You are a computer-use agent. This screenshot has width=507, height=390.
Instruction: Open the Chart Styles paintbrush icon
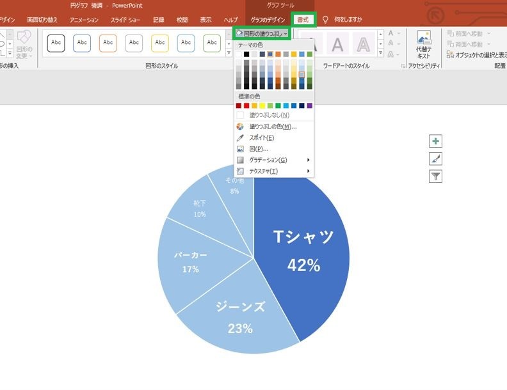coord(435,159)
